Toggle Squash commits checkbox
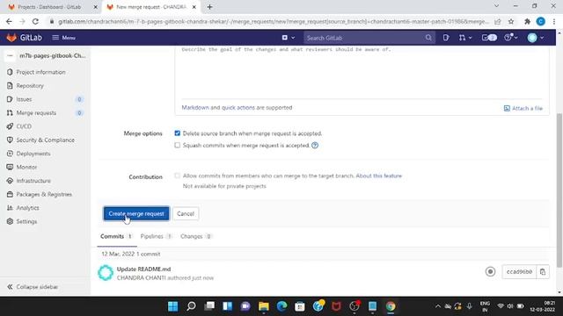This screenshot has height=316, width=563. 178,145
